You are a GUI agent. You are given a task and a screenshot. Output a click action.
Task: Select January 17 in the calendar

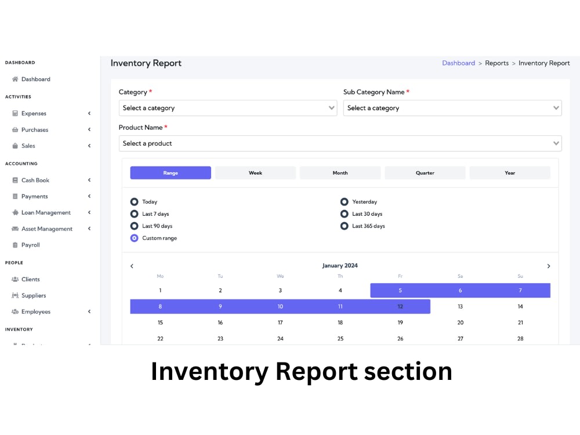[280, 322]
